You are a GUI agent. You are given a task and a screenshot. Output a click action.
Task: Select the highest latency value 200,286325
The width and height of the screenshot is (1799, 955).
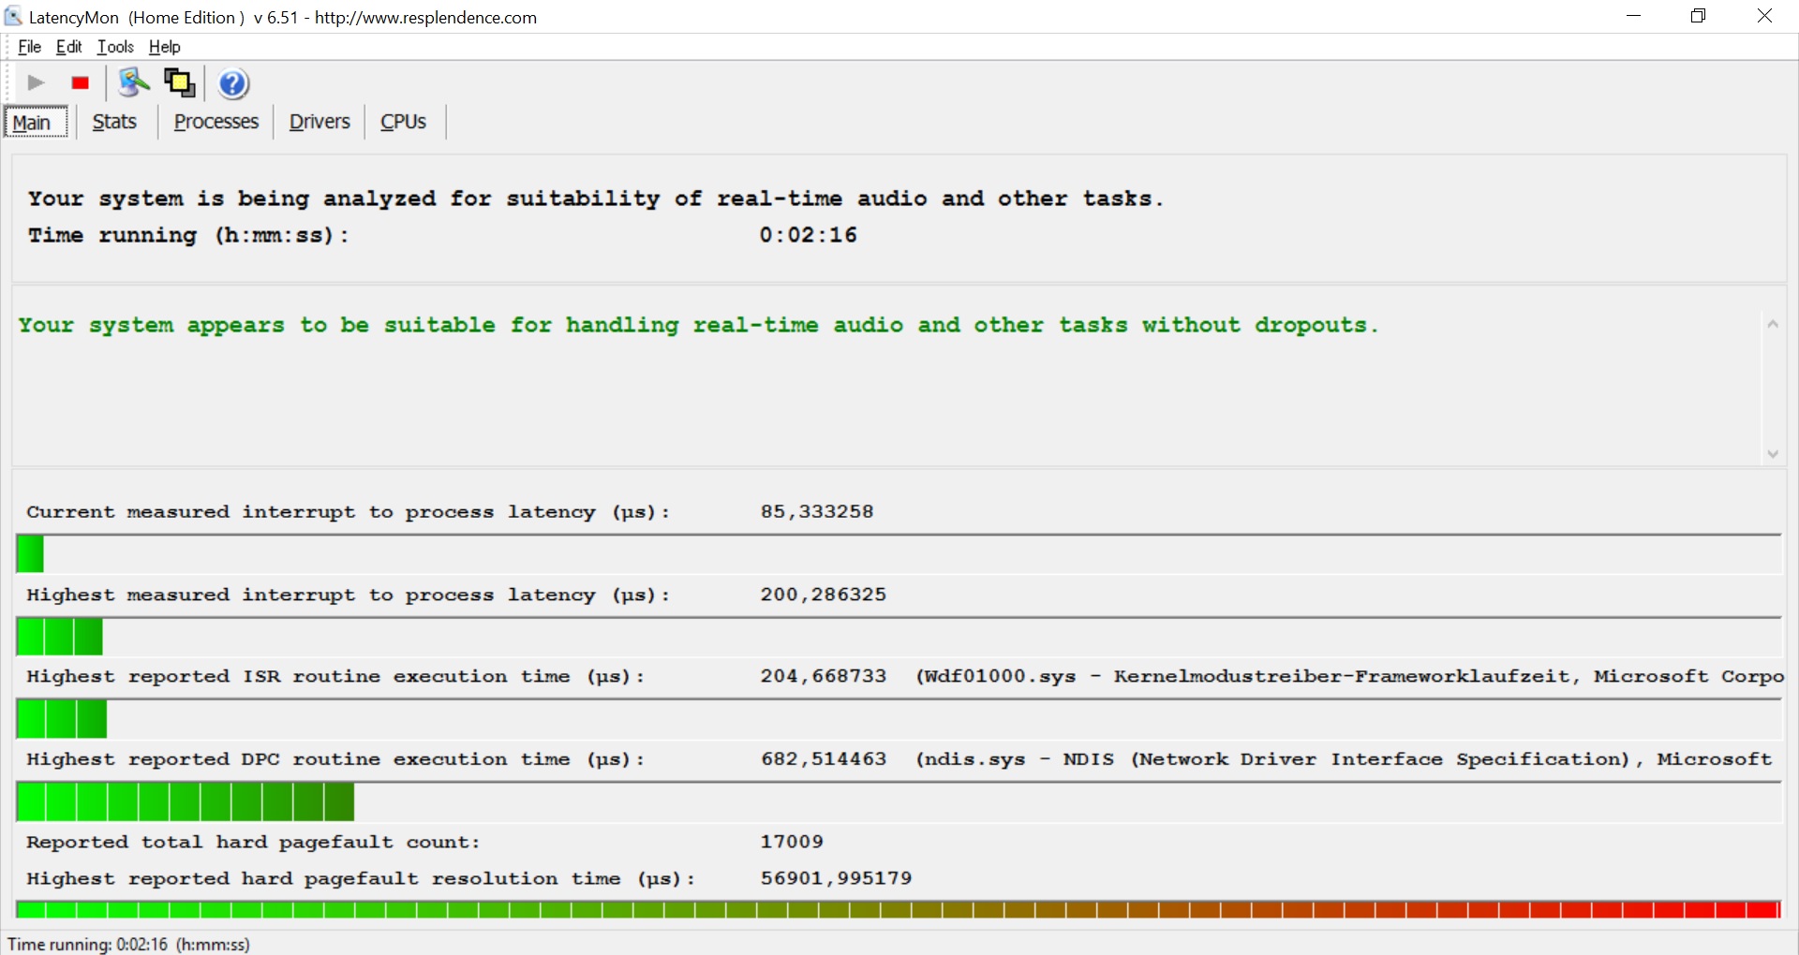(824, 595)
